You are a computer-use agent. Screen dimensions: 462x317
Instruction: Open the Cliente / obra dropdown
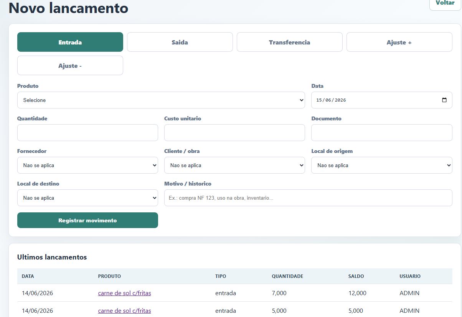tap(234, 165)
